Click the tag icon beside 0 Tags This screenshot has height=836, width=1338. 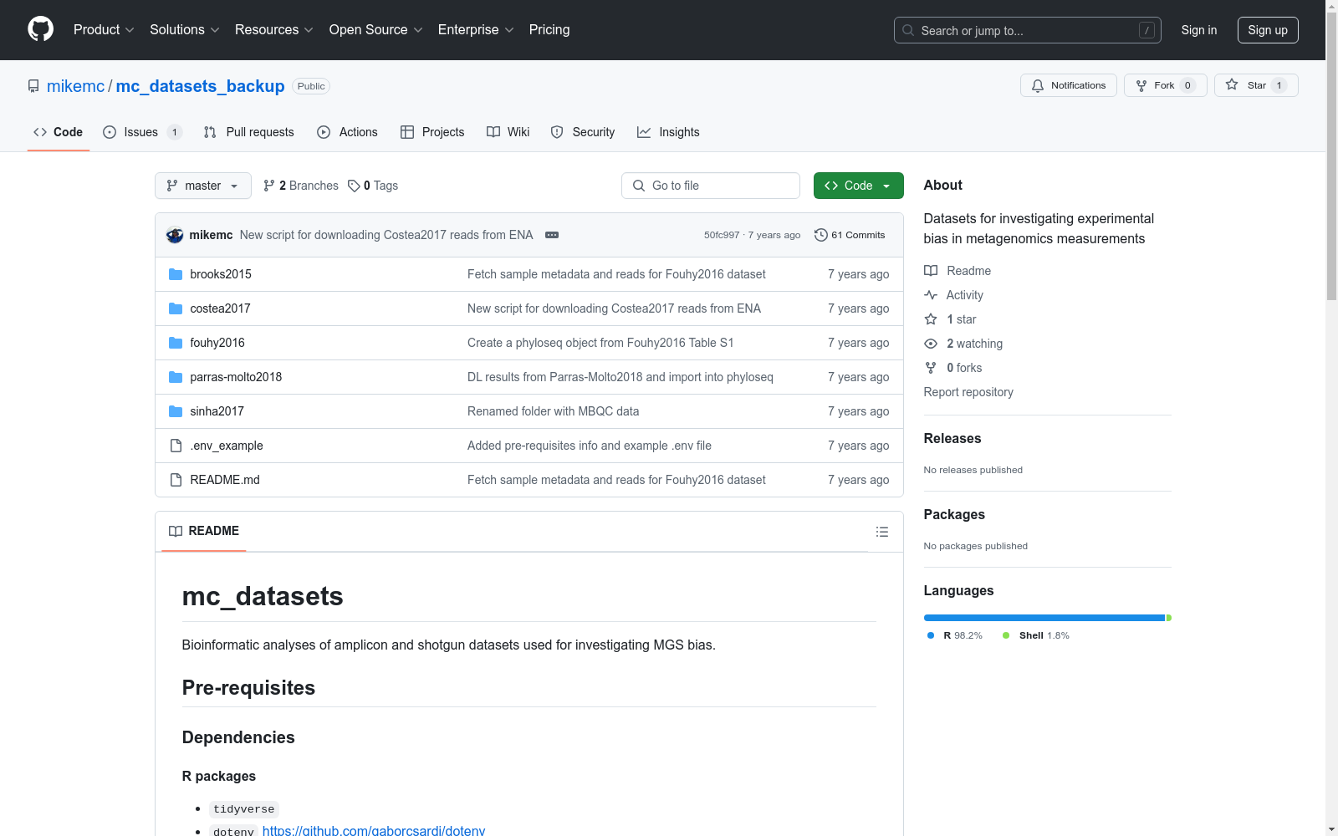click(x=354, y=186)
